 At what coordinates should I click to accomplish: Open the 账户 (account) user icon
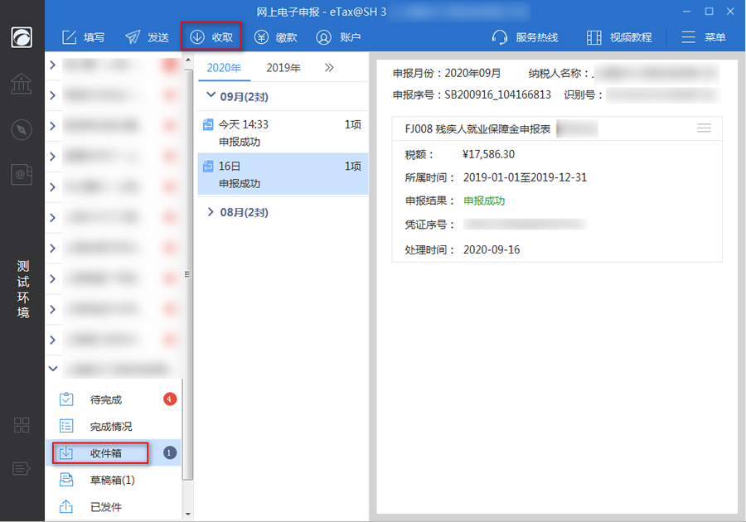click(323, 37)
